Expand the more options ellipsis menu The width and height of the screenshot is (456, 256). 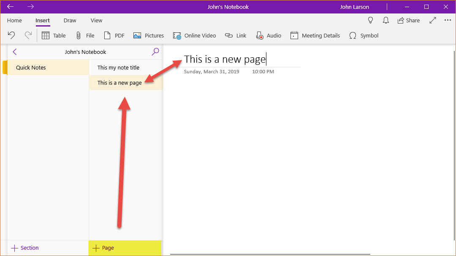pos(448,20)
